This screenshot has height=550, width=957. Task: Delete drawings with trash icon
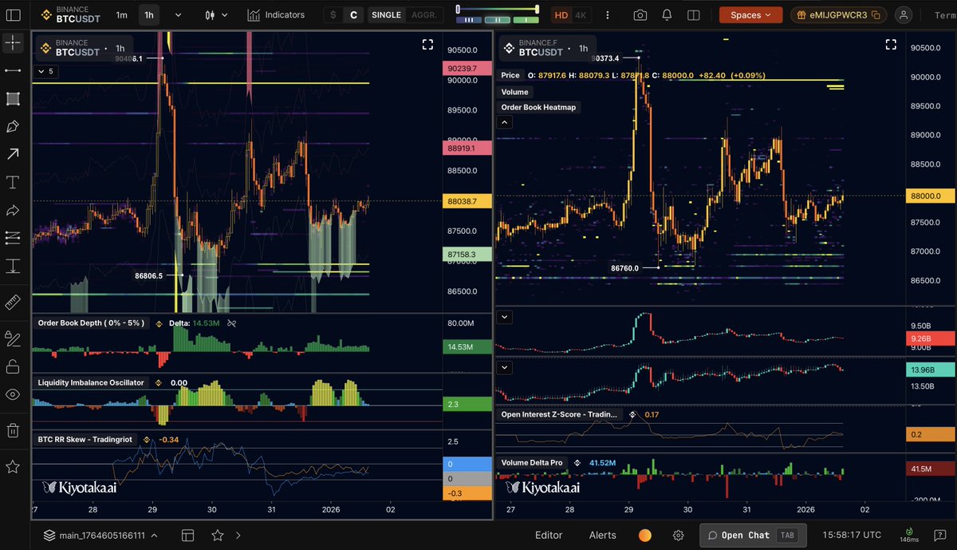(13, 430)
